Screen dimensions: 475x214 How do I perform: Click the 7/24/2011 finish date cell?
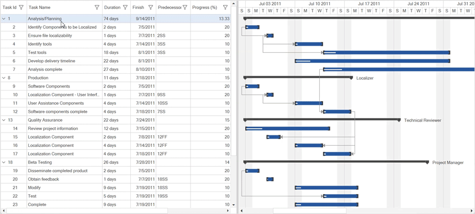click(x=144, y=120)
